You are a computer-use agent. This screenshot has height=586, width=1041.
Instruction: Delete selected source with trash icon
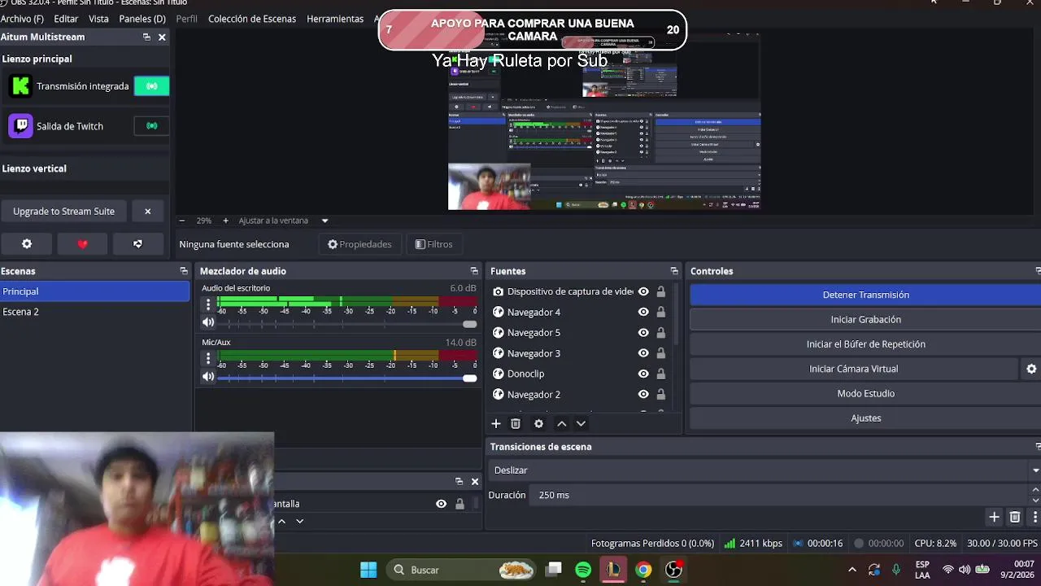click(x=516, y=423)
